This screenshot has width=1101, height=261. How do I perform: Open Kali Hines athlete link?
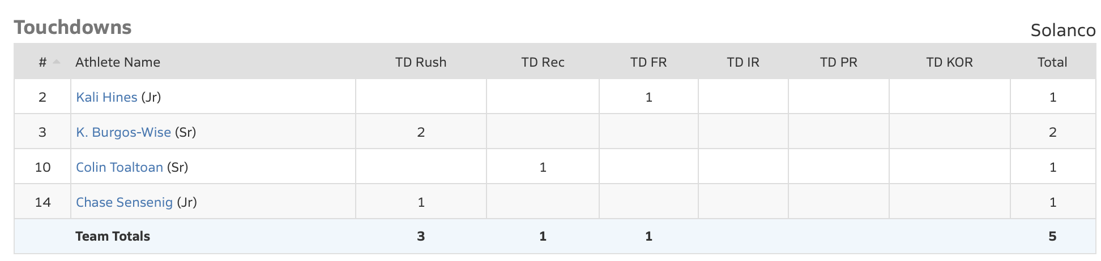pos(106,97)
